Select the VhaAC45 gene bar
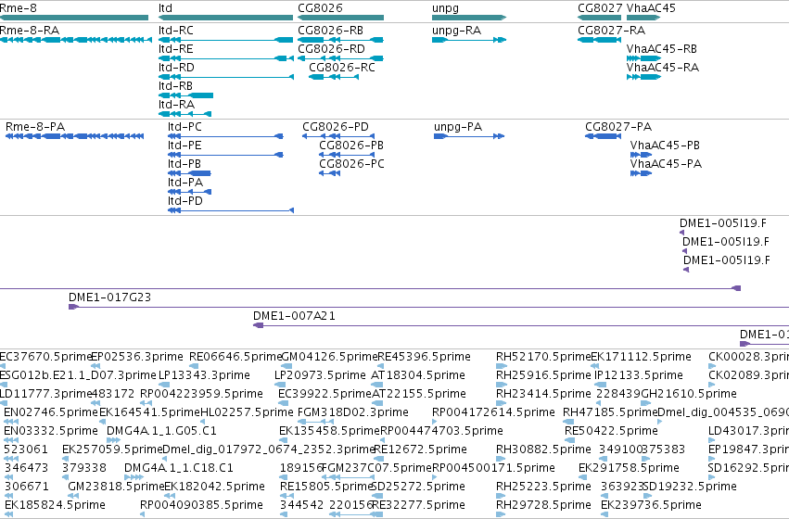Screen dimensions: 789x519 [x=643, y=18]
